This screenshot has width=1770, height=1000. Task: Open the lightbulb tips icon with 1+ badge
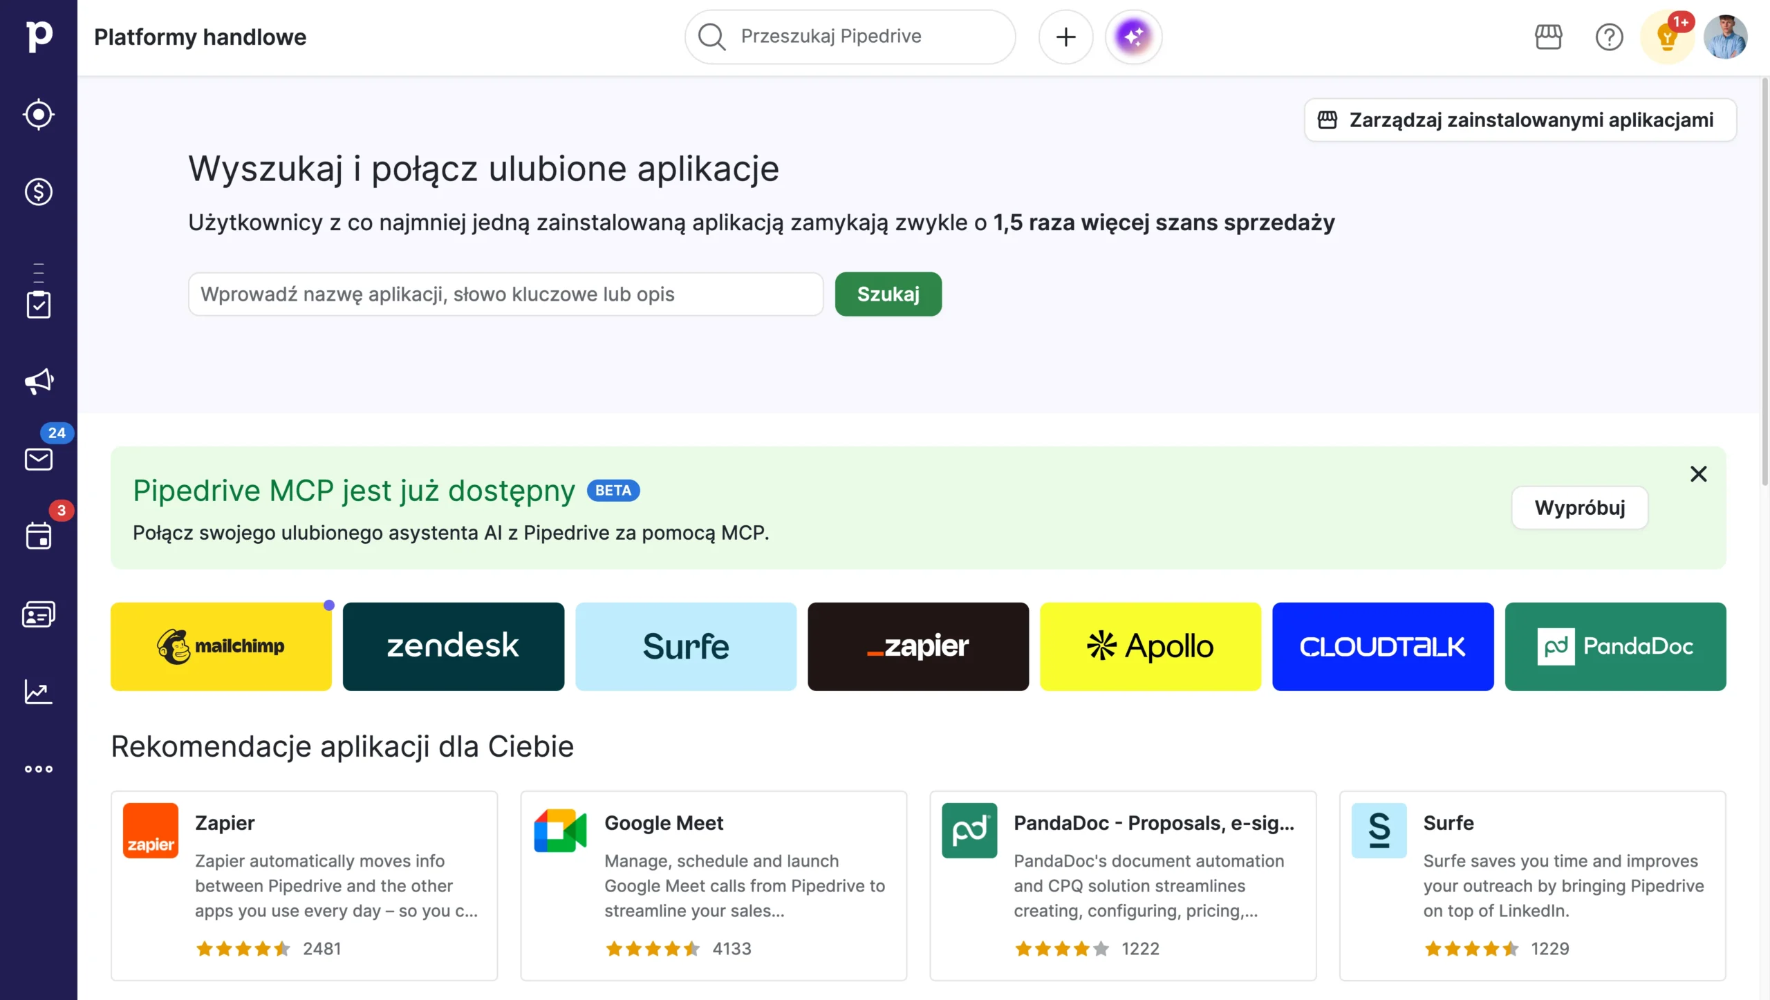1668,37
